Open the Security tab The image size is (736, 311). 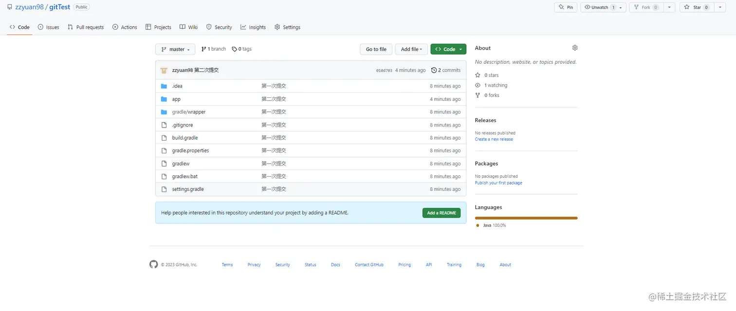click(x=219, y=27)
